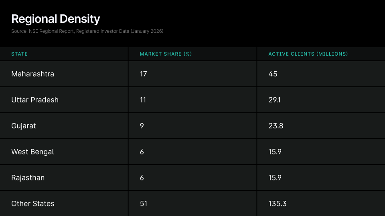
Task: Select the MARKET SHARE (%) column header
Action: (166, 54)
